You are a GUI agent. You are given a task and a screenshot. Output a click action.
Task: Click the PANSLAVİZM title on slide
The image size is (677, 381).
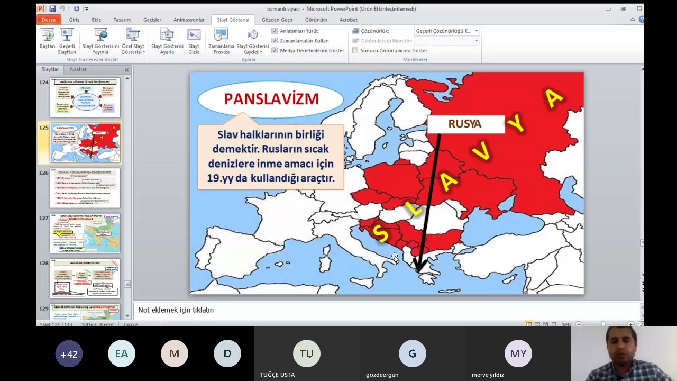[x=271, y=99]
